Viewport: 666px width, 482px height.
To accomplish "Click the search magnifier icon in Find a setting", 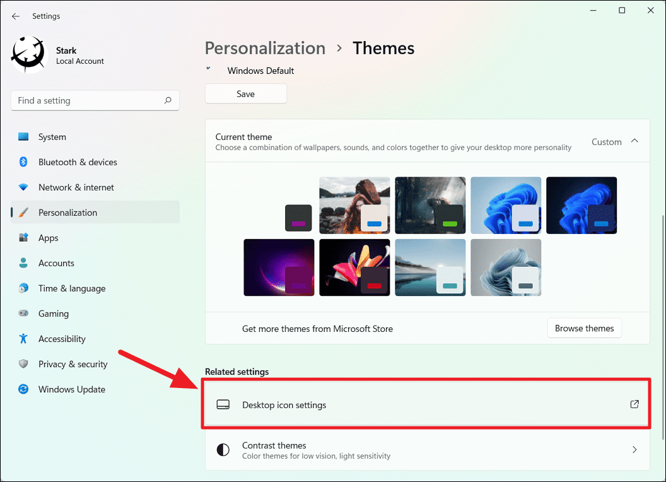I will (168, 100).
